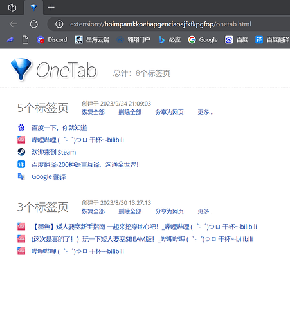Click the tab actions workspace icon
The height and width of the screenshot is (322, 290).
(x=12, y=8)
